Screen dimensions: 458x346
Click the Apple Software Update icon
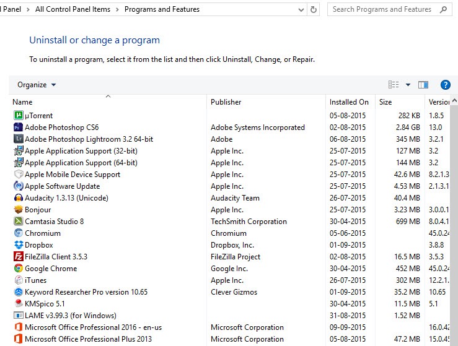pyautogui.click(x=19, y=186)
